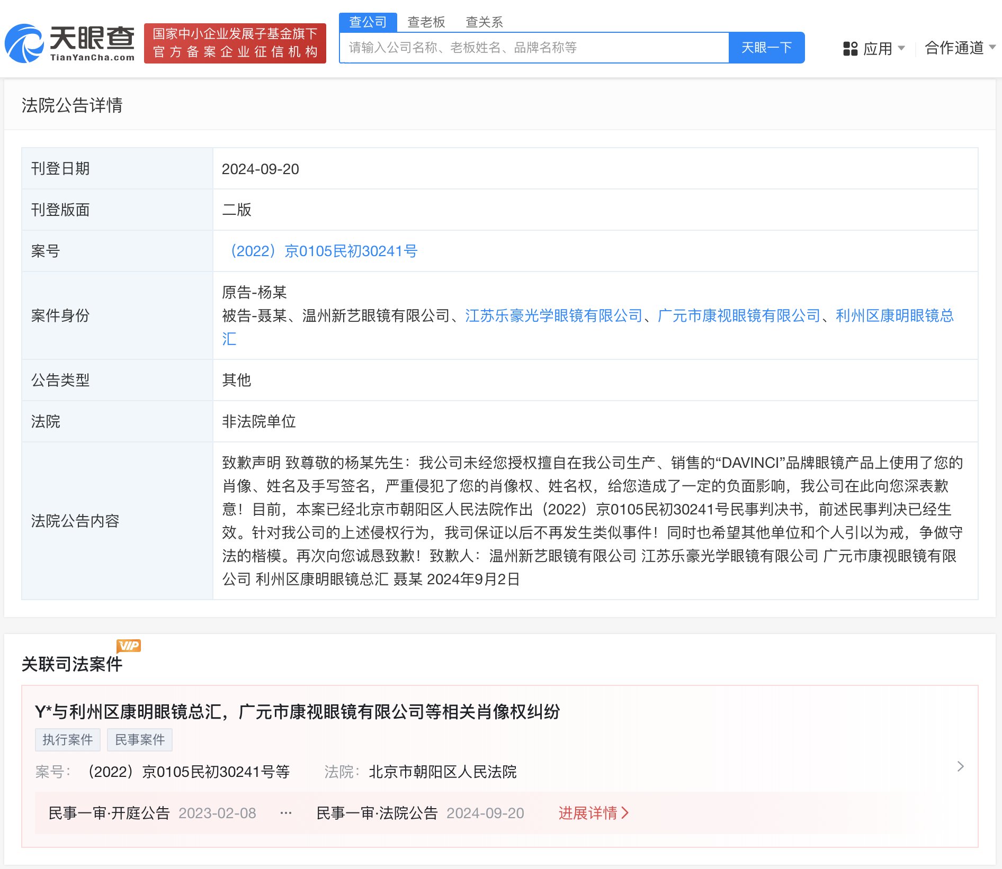Click the apps grid icon
This screenshot has width=1002, height=869.
tap(850, 49)
